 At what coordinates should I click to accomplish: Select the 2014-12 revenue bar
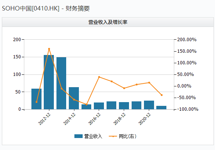tap(74, 98)
